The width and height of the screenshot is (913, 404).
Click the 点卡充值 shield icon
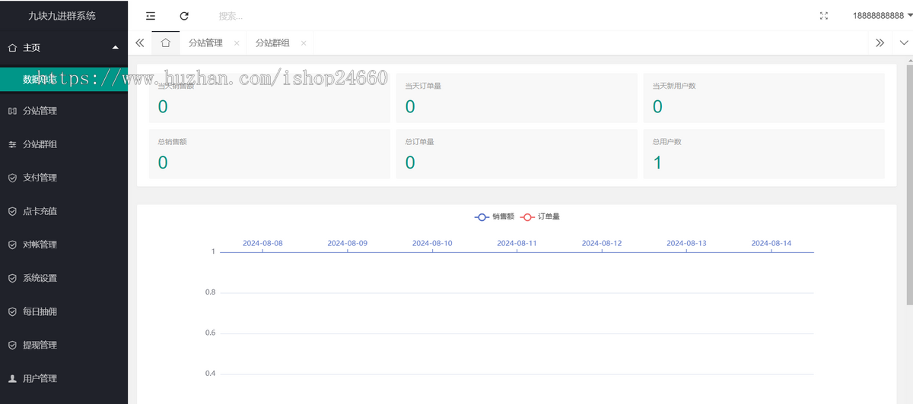(12, 211)
